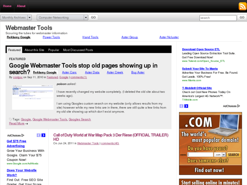Open the Computer Networking category dropdown
Screen dimensions: 247x185
(x=62, y=17)
